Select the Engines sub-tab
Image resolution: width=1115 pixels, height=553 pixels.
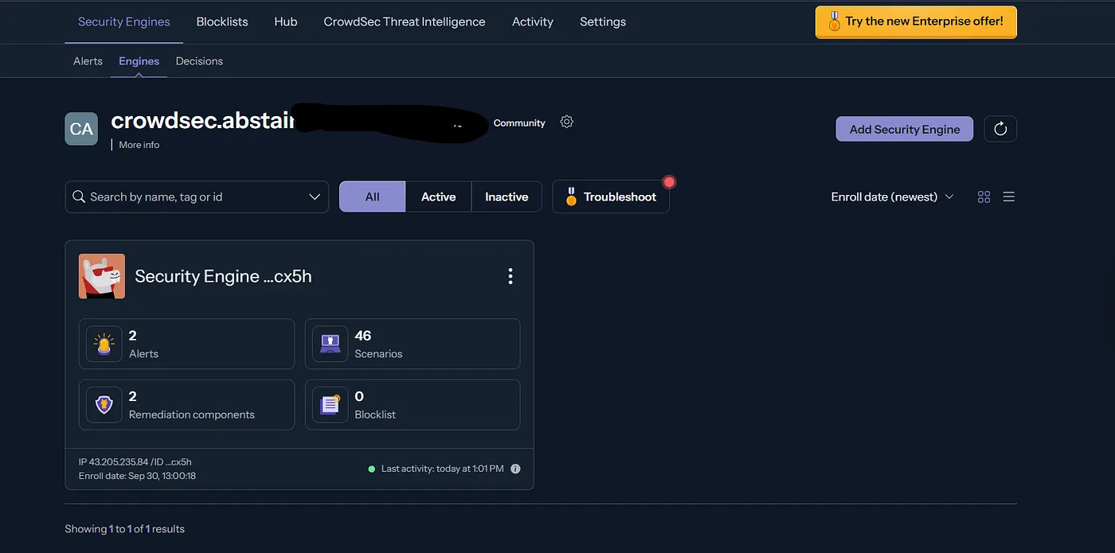pyautogui.click(x=139, y=61)
